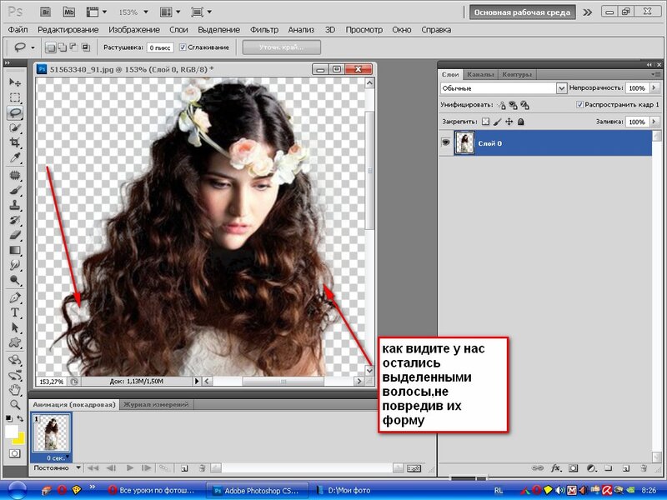Choose the Type (T) tool
The width and height of the screenshot is (667, 500).
pos(15,312)
